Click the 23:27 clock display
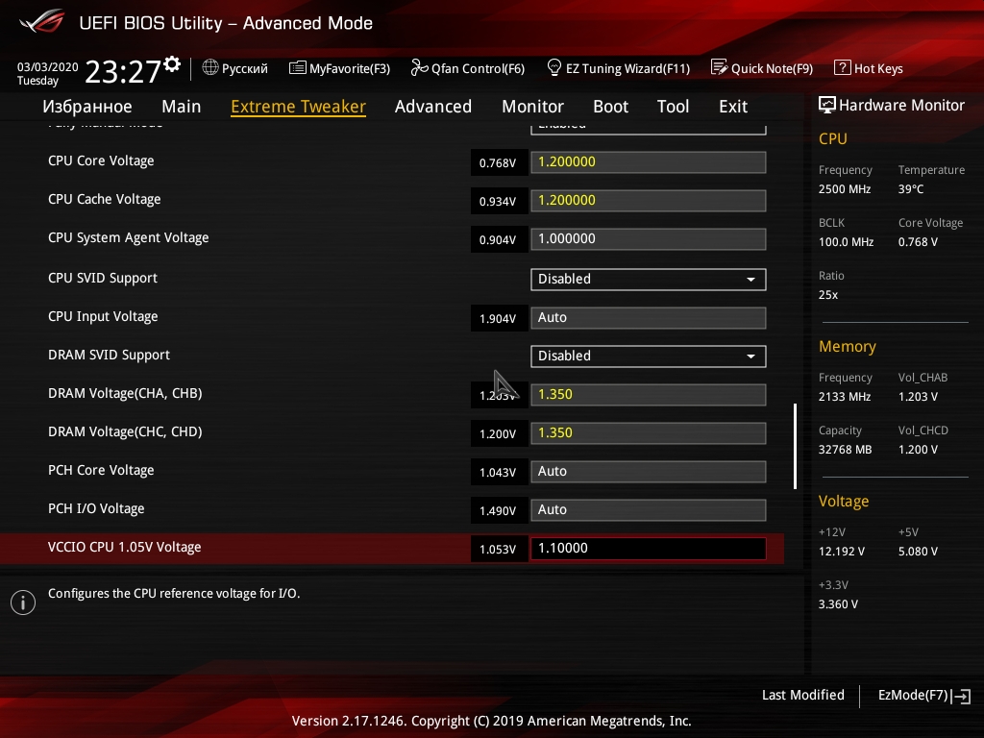Image resolution: width=984 pixels, height=738 pixels. 123,72
